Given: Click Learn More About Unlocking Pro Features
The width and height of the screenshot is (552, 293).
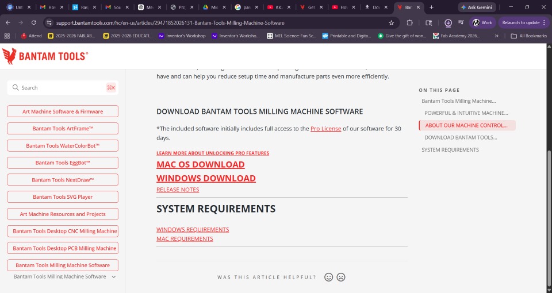Looking at the screenshot, I should [213, 153].
